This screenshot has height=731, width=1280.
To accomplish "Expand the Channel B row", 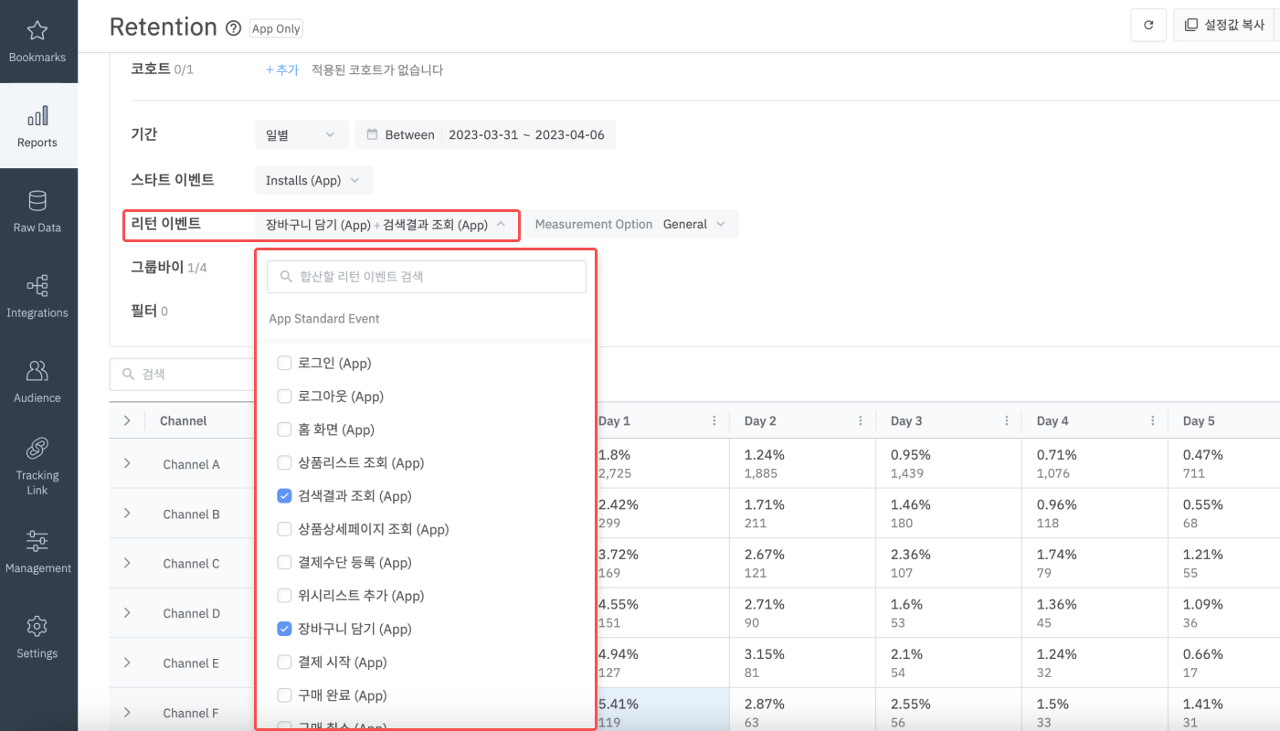I will pyautogui.click(x=127, y=514).
